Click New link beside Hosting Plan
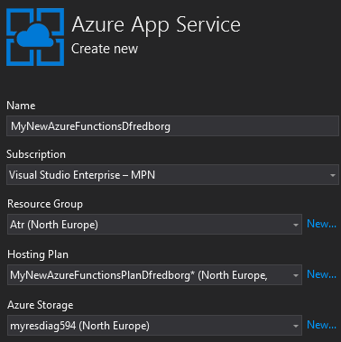Image resolution: width=341 pixels, height=342 pixels. [x=321, y=274]
